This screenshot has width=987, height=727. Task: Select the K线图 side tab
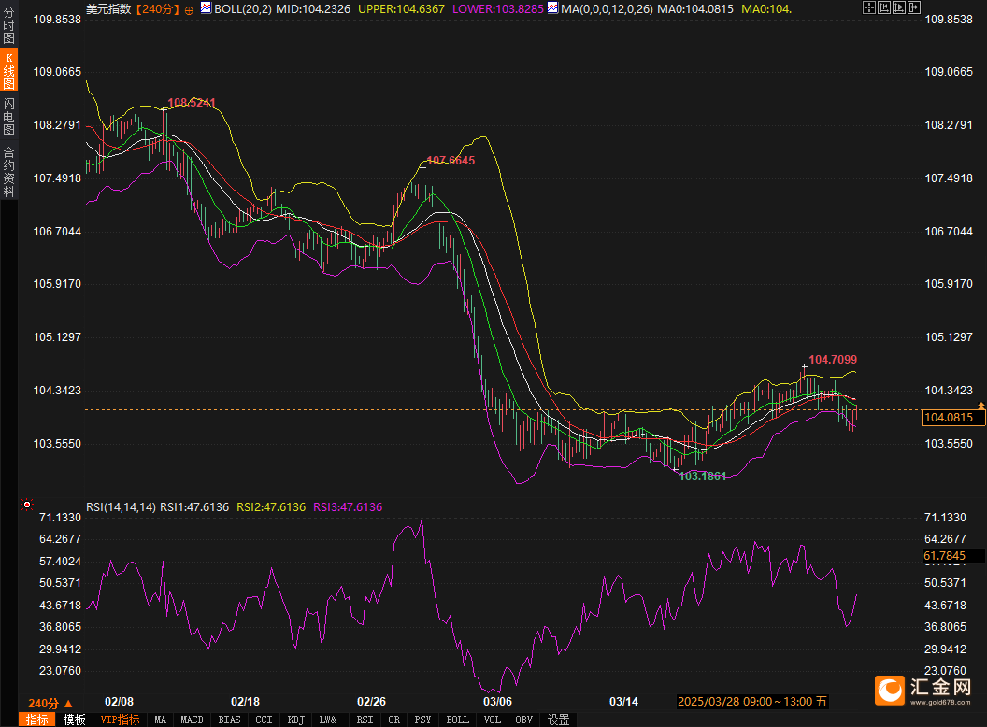[8, 70]
